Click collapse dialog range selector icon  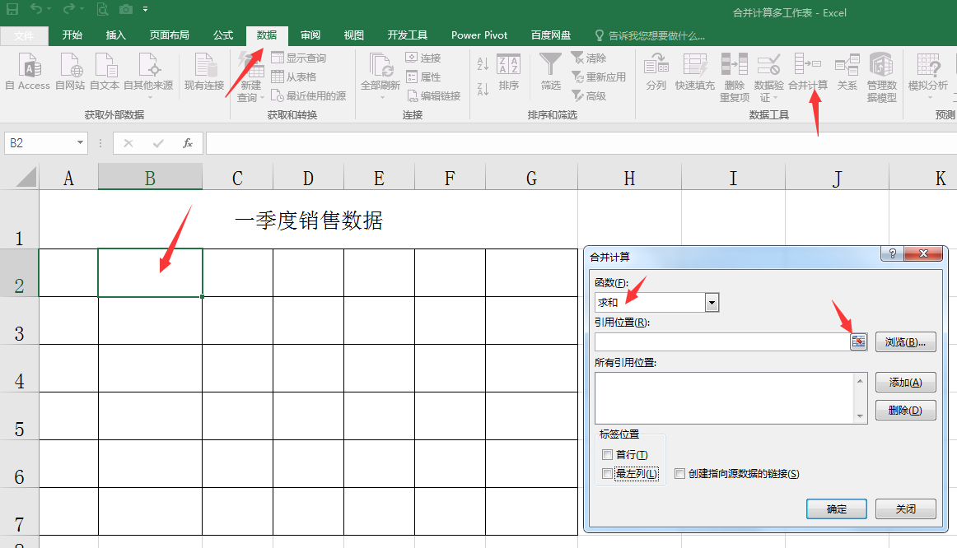(858, 342)
